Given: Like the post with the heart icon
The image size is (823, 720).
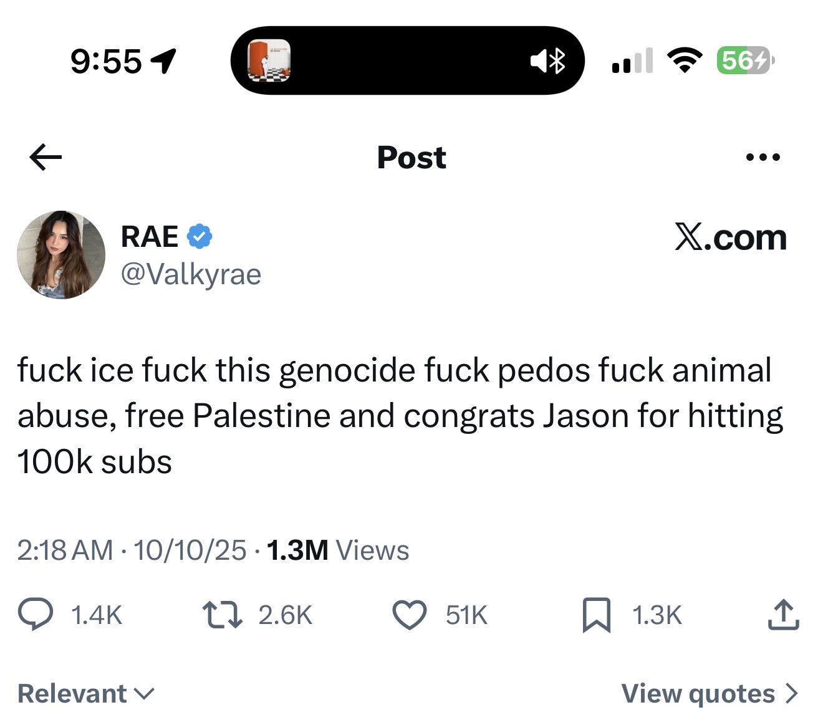Looking at the screenshot, I should click(410, 615).
